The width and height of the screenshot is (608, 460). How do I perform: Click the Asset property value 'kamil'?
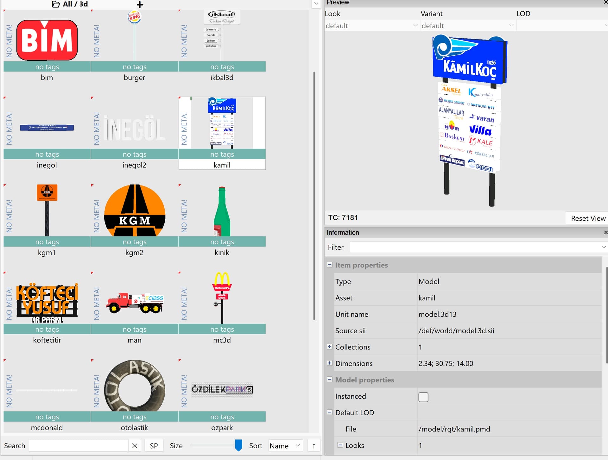click(427, 298)
